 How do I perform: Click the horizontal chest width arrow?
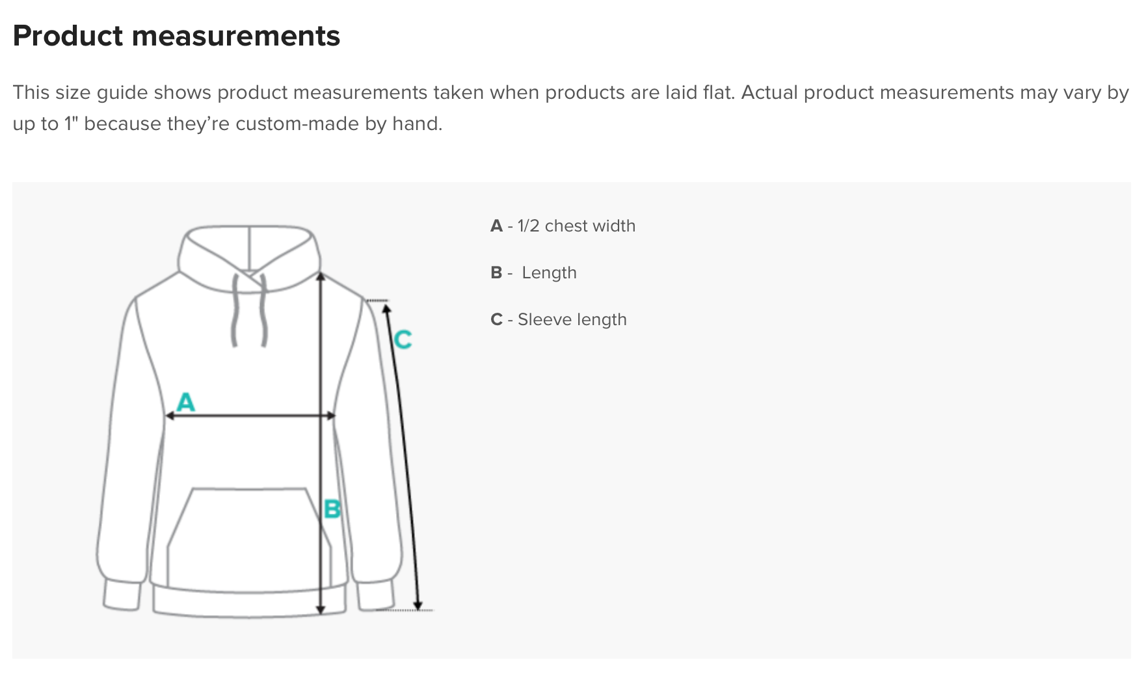coord(250,416)
